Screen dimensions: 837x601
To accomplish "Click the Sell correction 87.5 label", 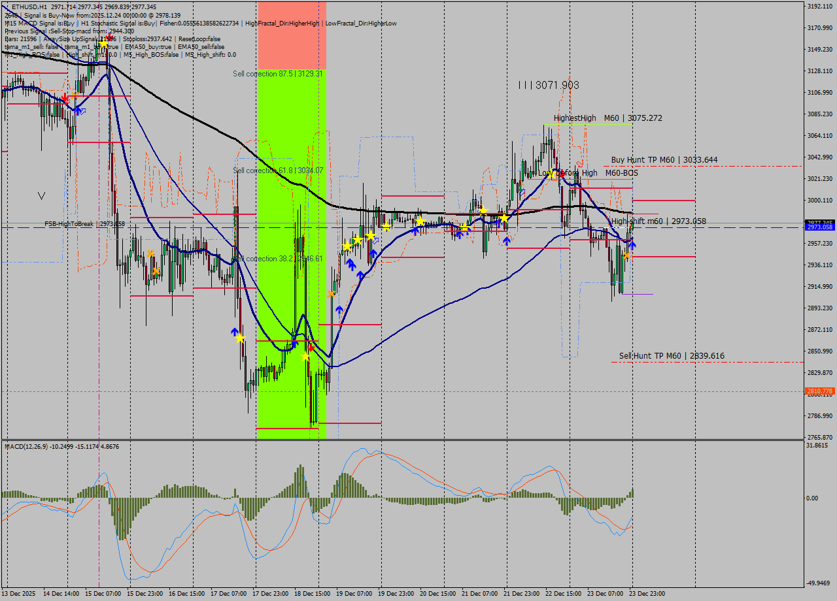I will point(278,74).
